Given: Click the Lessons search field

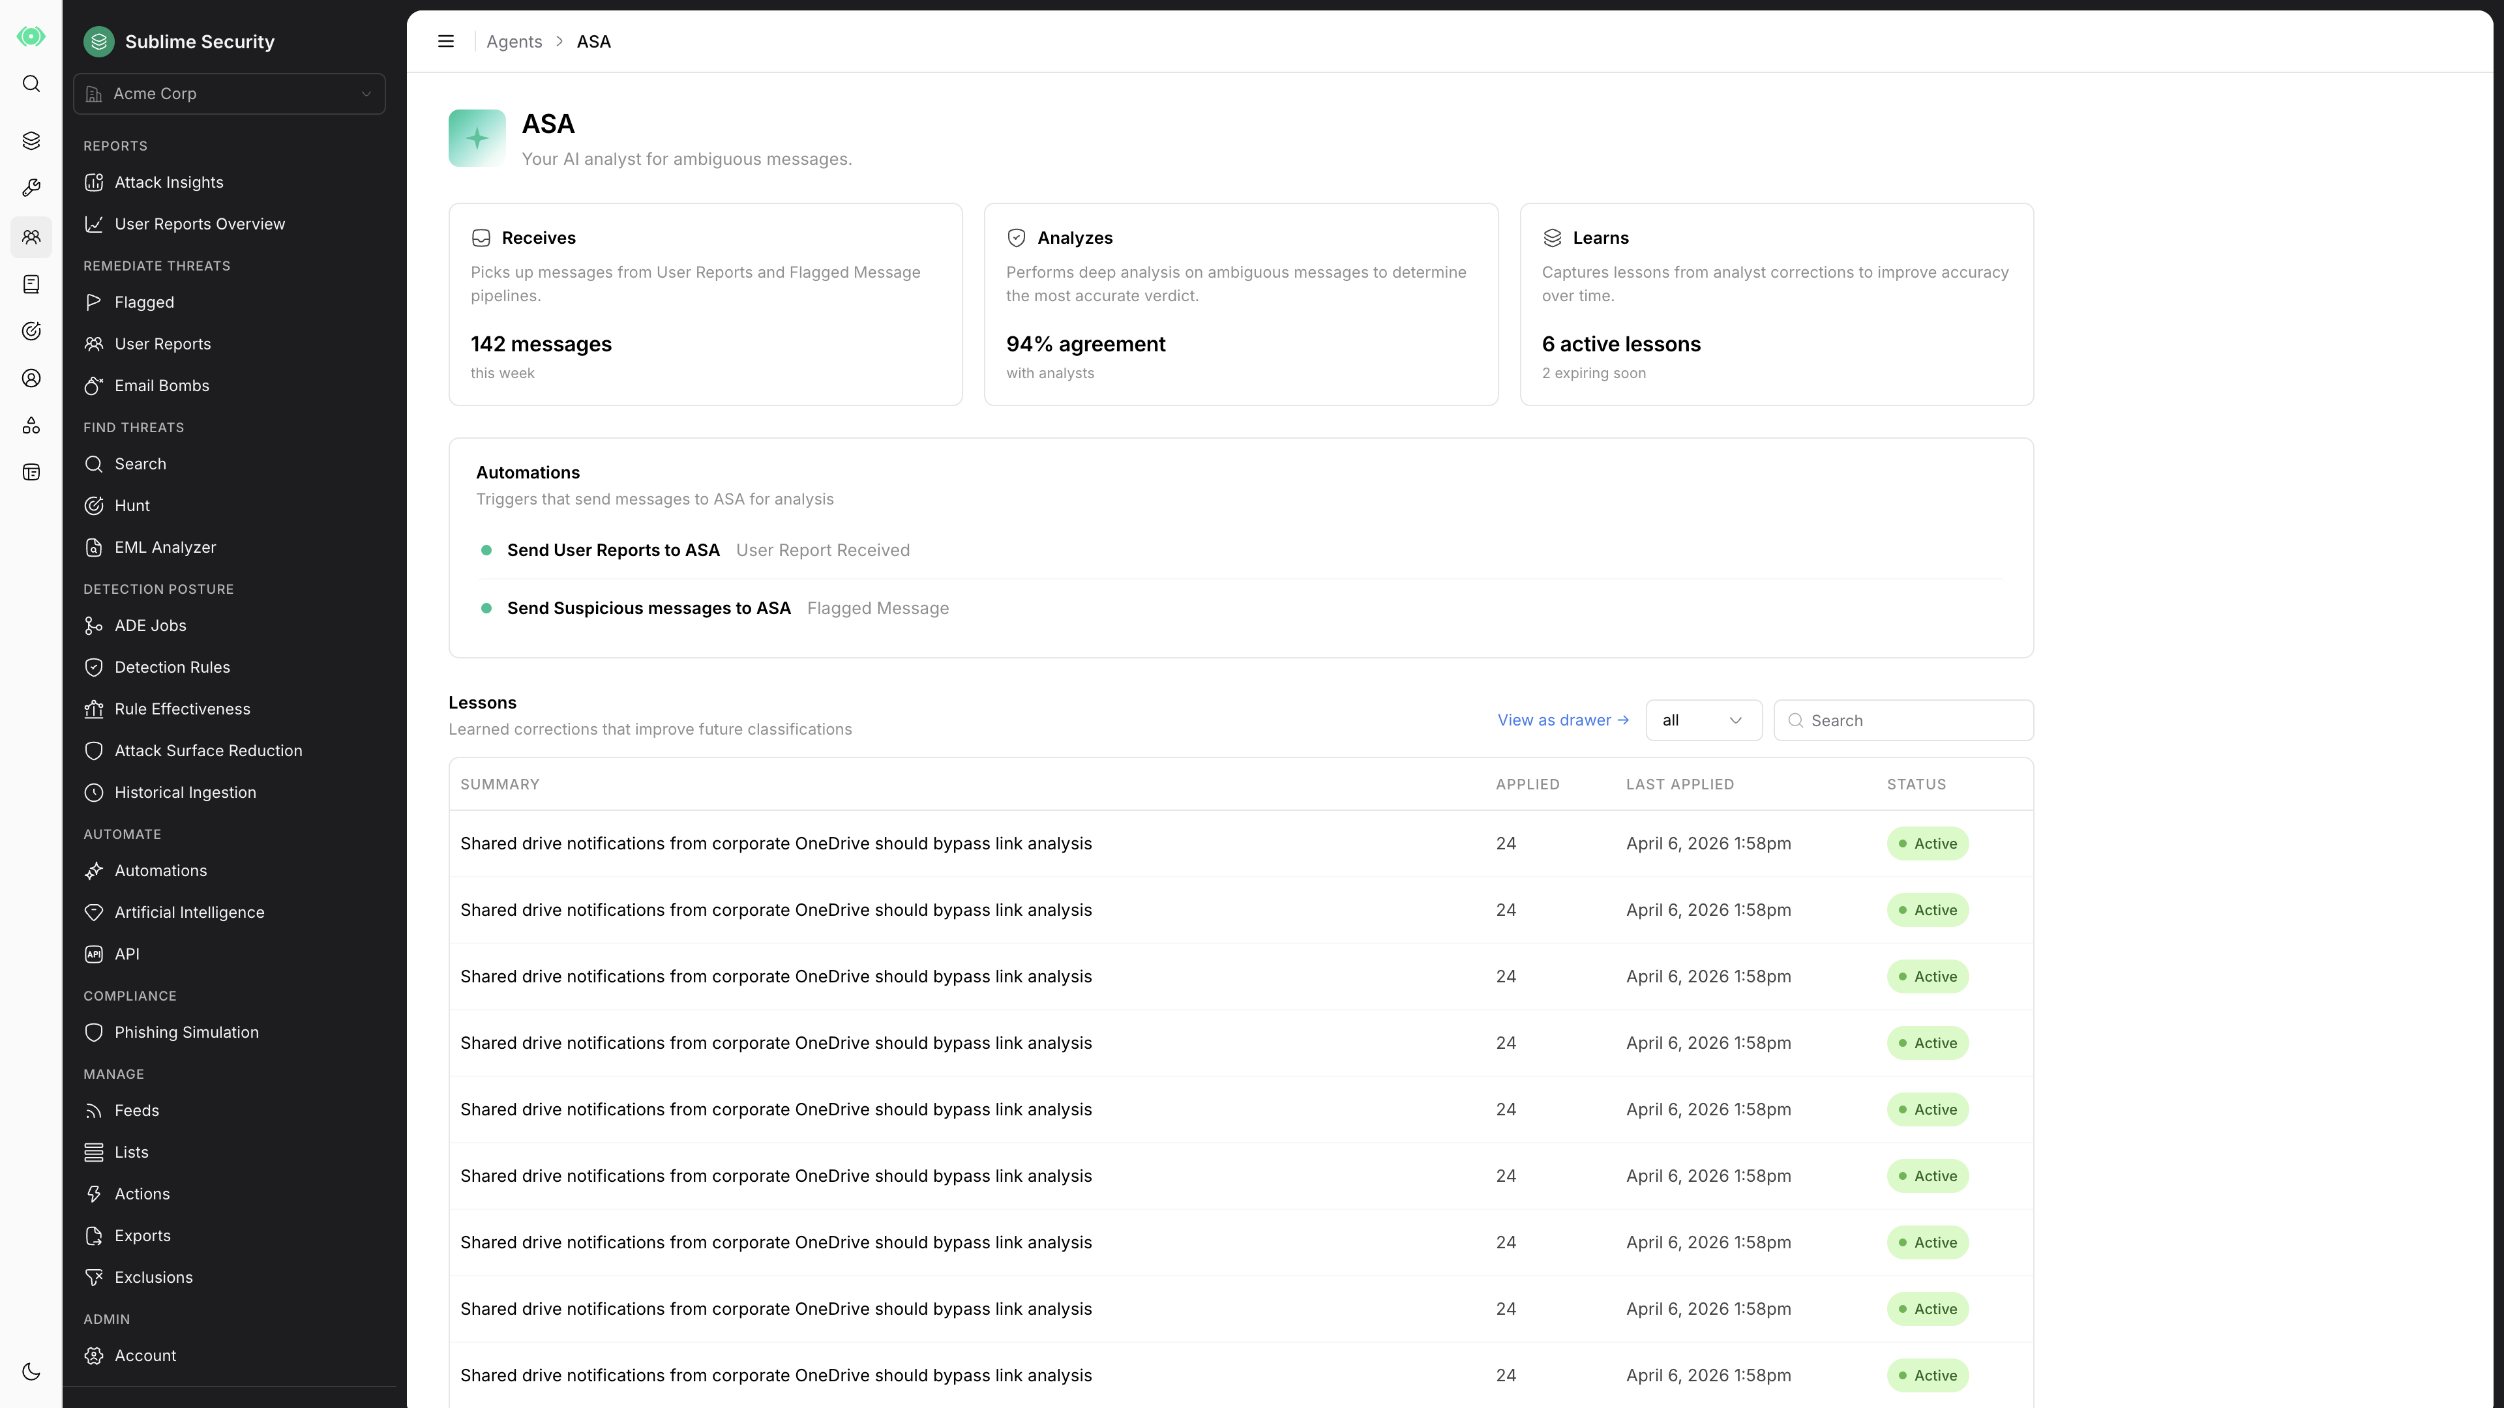Looking at the screenshot, I should click(x=1902, y=720).
